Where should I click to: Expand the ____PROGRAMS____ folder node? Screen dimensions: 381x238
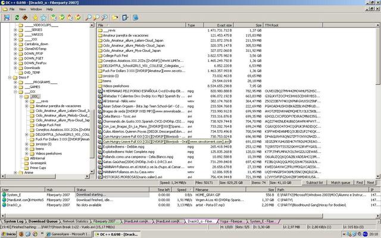point(15,82)
